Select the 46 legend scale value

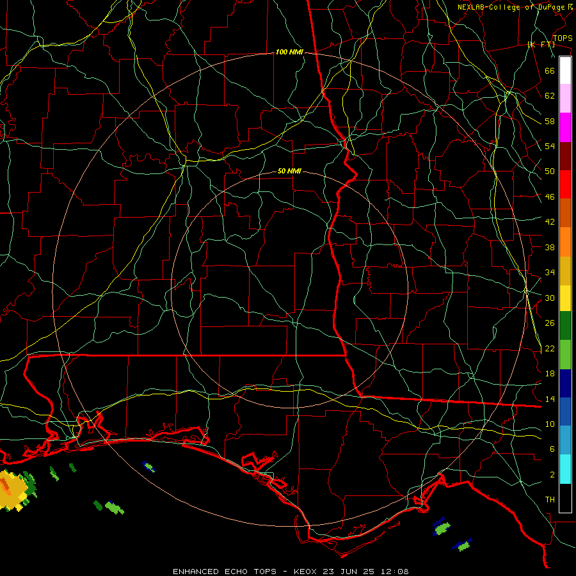click(x=550, y=197)
